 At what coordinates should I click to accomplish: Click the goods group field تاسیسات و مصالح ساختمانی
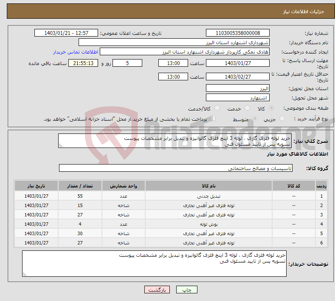(x=176, y=168)
